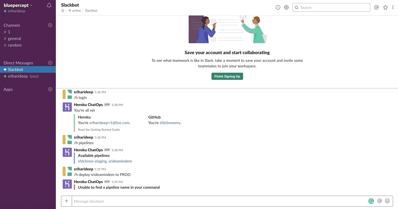Open the sfdcbrewery GitHub link

[x=170, y=123]
